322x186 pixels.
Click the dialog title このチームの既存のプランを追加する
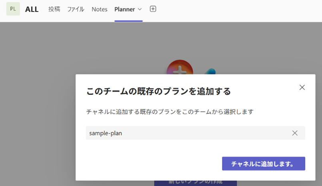(158, 91)
